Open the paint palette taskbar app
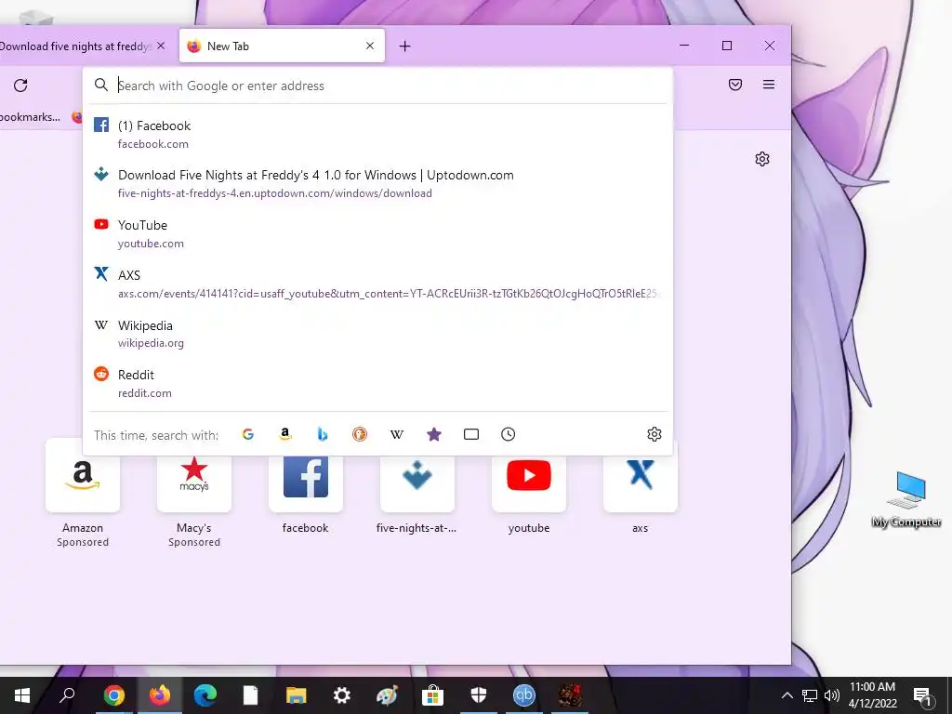952x714 pixels. pyautogui.click(x=388, y=695)
